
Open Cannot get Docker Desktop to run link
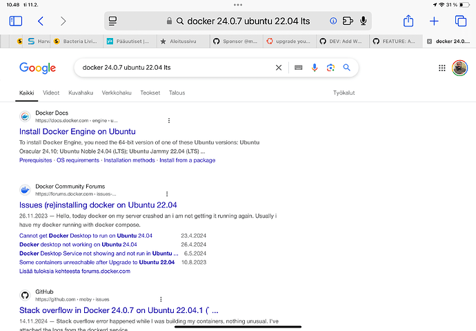point(86,236)
